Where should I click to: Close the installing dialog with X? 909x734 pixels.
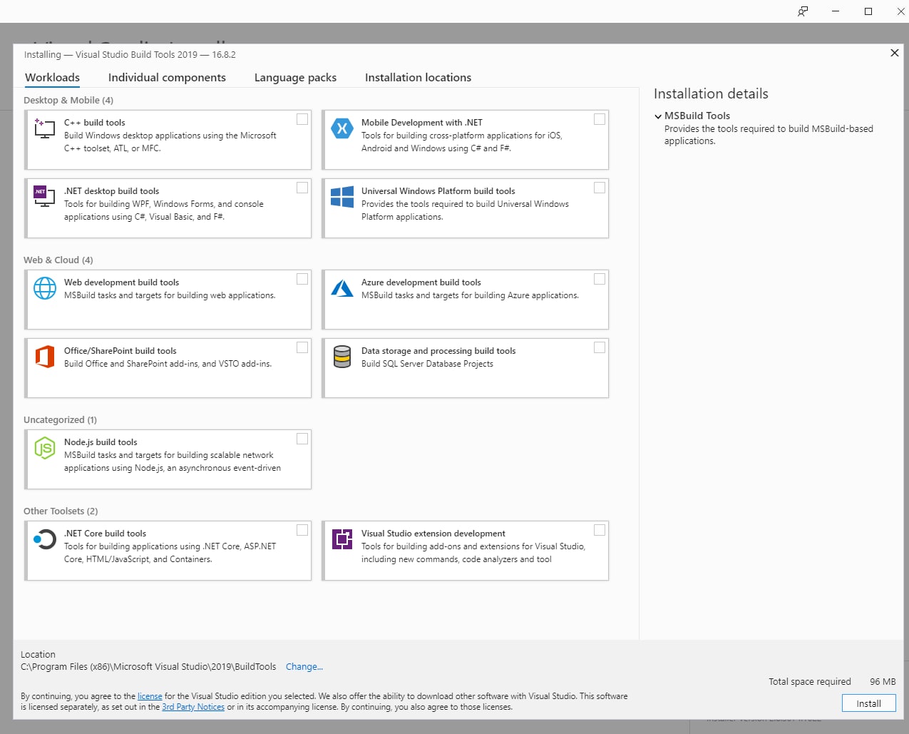pos(894,53)
